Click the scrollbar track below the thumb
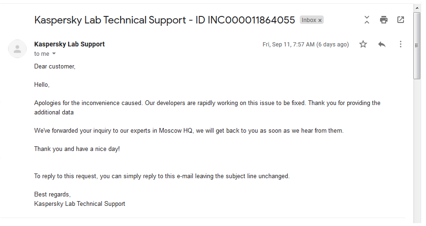 tap(417, 151)
